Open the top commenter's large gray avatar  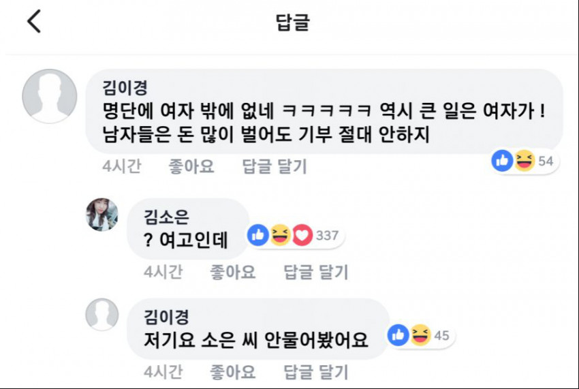49,96
